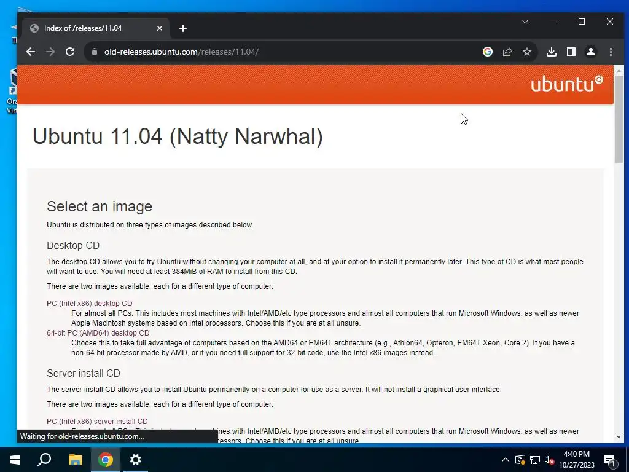Open PC (Intel x86) desktop CD link
This screenshot has height=472, width=629.
tap(90, 304)
